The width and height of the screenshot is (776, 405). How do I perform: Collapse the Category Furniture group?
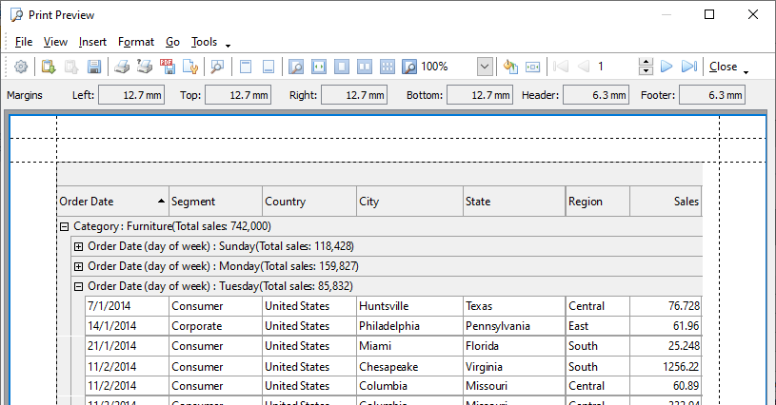point(65,226)
